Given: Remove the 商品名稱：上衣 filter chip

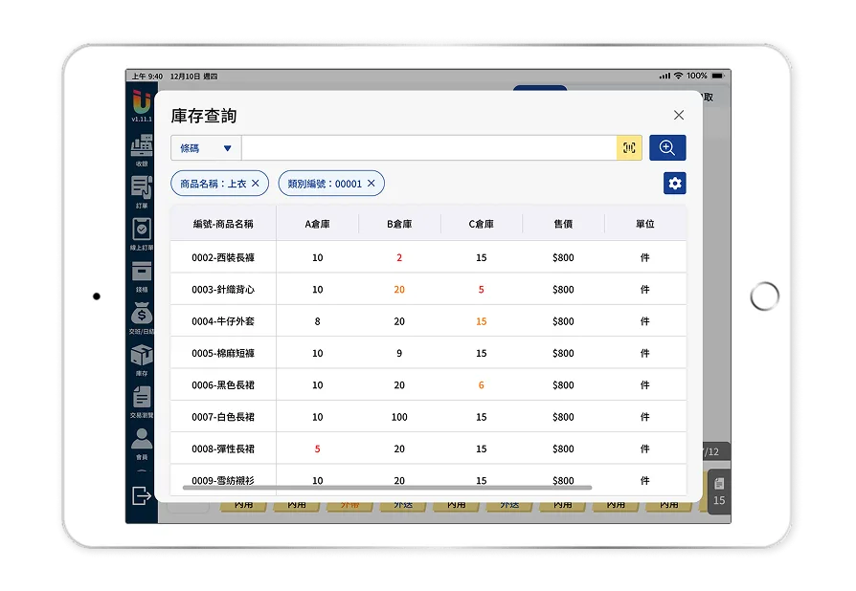Looking at the screenshot, I should click(x=256, y=184).
